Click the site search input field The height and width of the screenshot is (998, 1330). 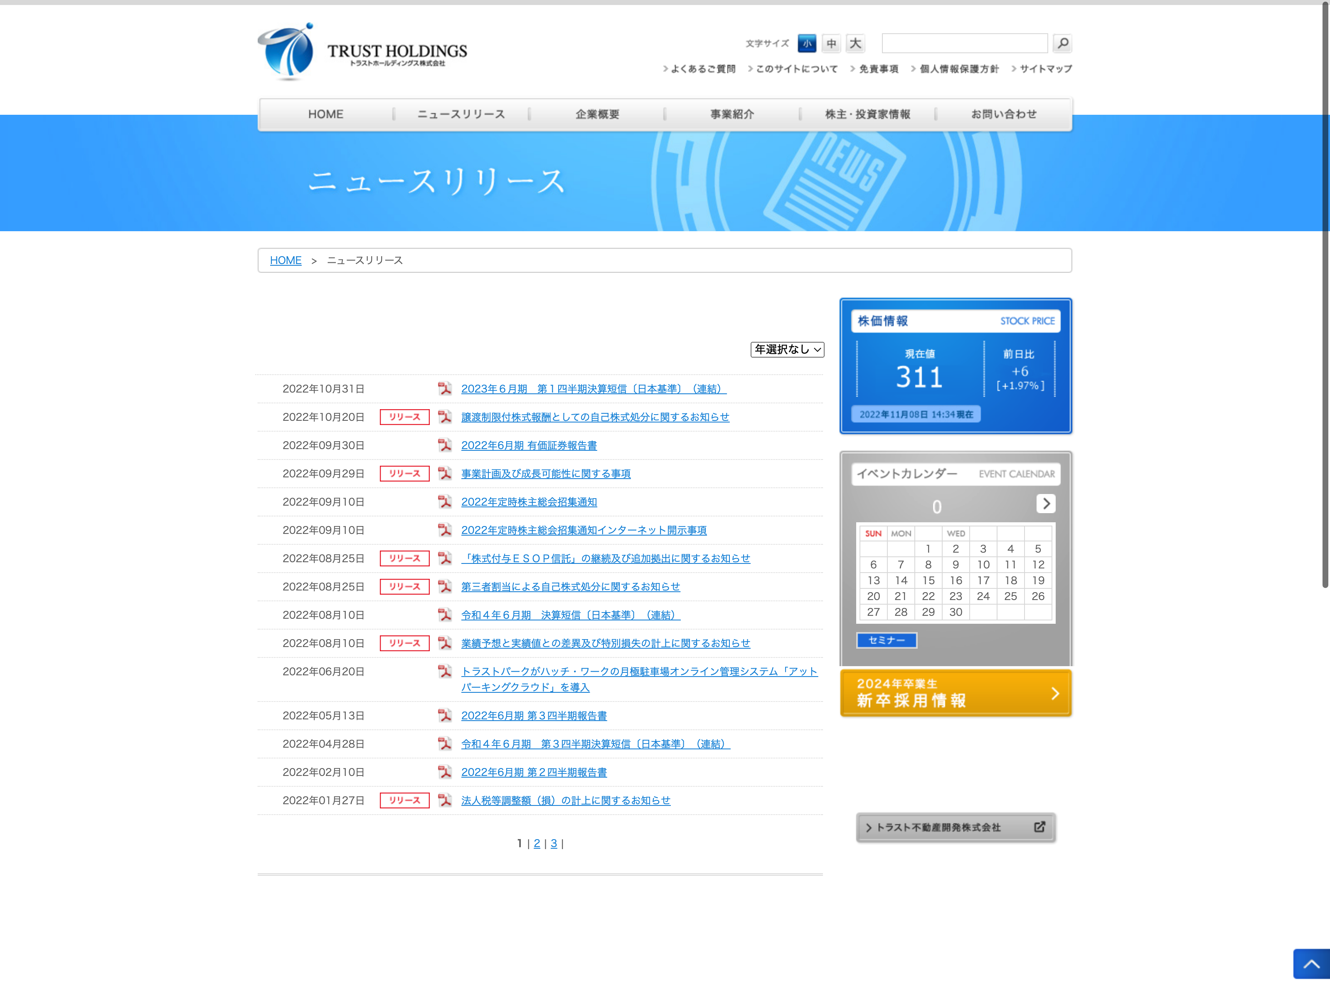[x=964, y=43]
